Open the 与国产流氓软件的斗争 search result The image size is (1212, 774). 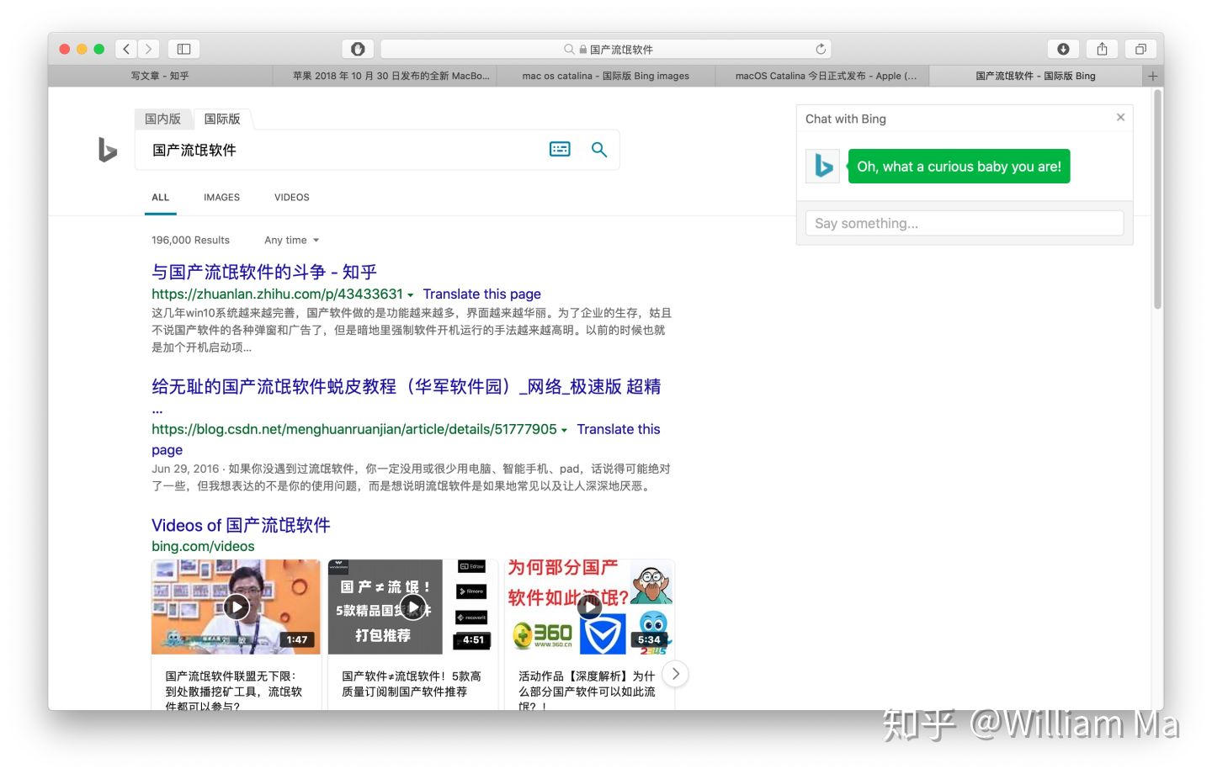coord(263,272)
